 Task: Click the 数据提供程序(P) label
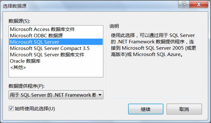tap(26, 86)
